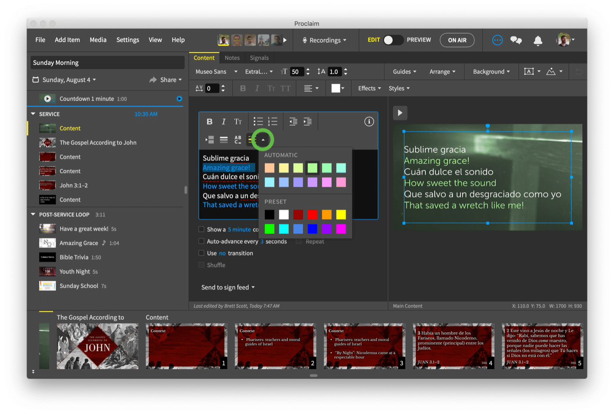This screenshot has height=414, width=614.
Task: Switch to the Signals tab
Action: click(x=259, y=58)
